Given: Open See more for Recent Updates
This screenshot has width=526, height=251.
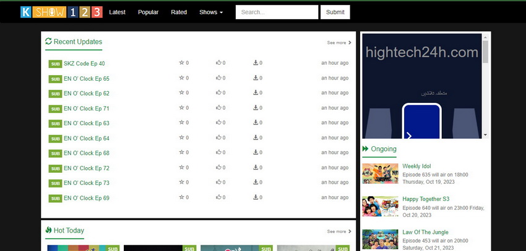Looking at the screenshot, I should pos(339,43).
